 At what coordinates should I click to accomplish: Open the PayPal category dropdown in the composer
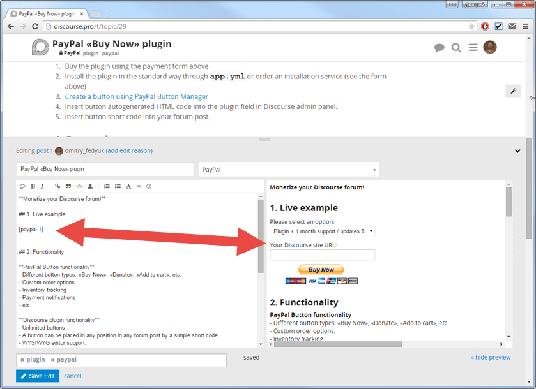289,169
